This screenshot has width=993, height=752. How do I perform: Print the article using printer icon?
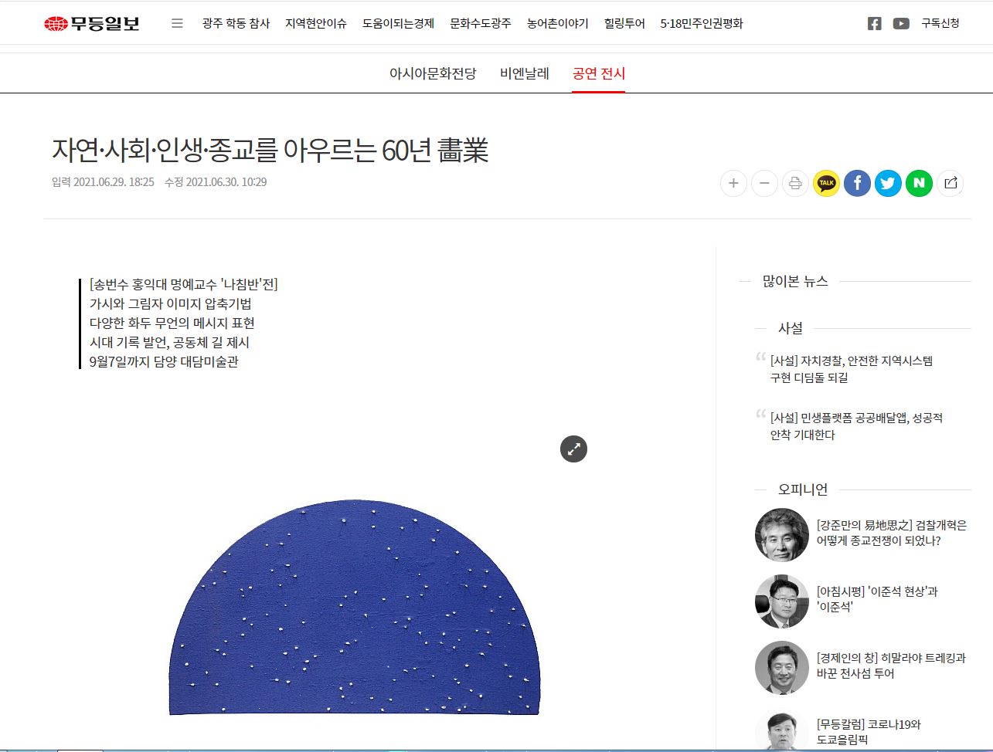795,183
